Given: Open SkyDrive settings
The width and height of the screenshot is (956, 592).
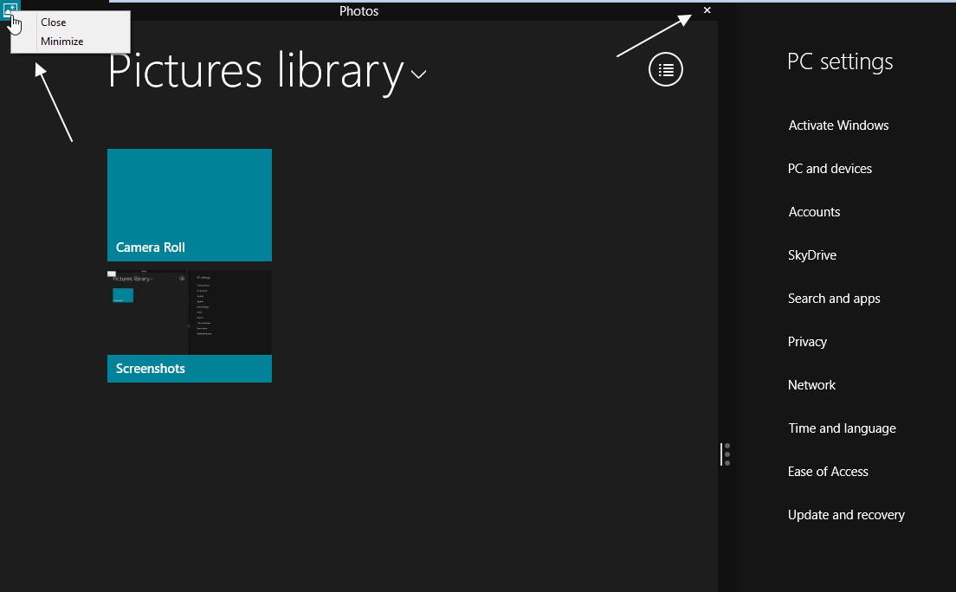Looking at the screenshot, I should 812,255.
